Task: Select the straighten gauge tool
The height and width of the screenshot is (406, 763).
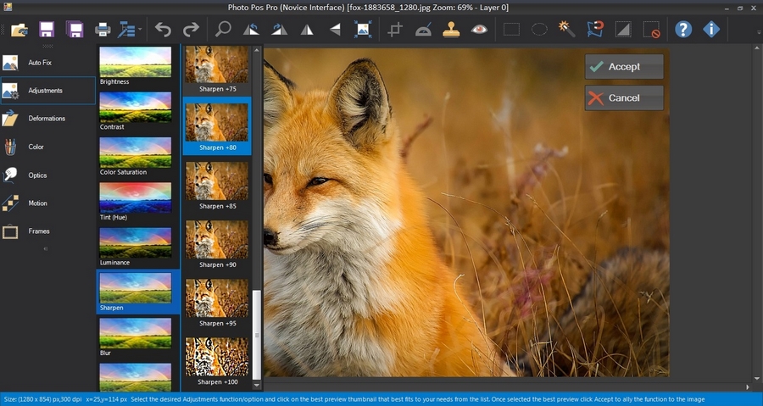Action: click(x=423, y=31)
